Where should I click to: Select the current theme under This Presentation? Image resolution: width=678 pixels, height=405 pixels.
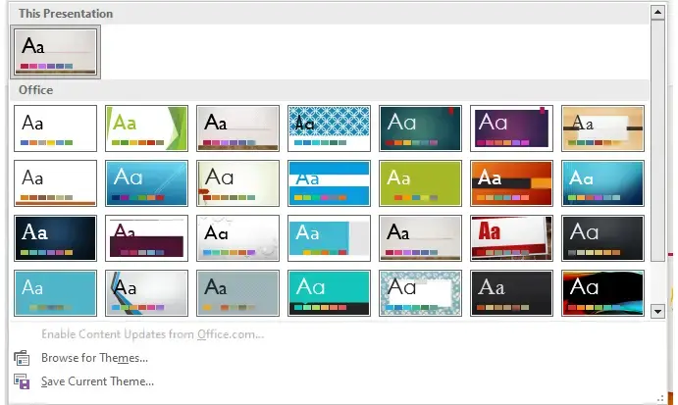tap(55, 52)
